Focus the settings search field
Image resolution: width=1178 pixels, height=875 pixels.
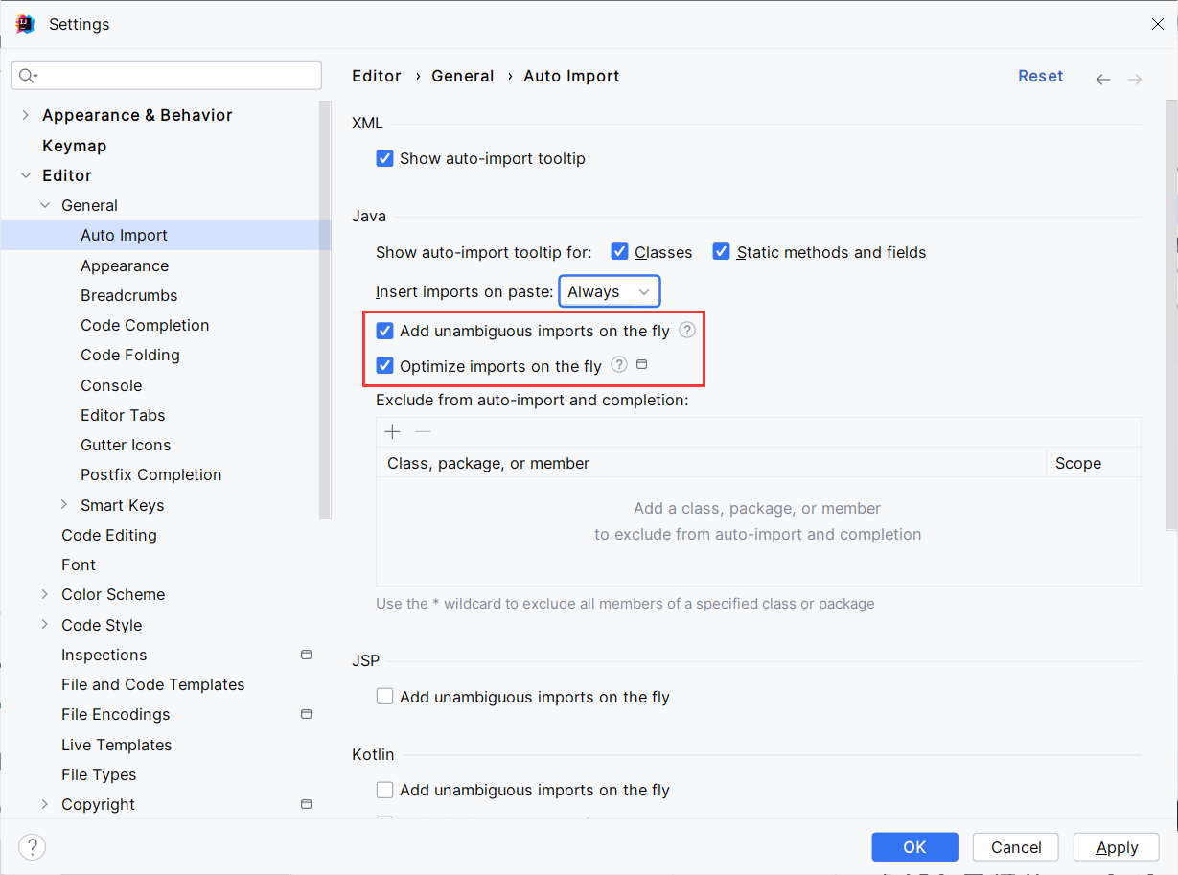[167, 76]
